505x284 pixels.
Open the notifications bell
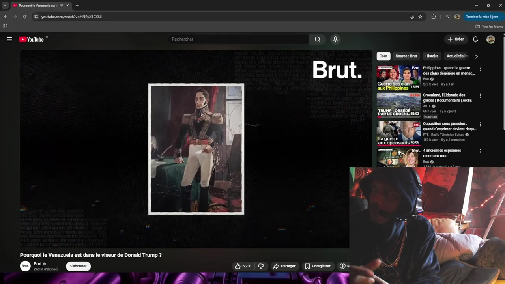[475, 39]
